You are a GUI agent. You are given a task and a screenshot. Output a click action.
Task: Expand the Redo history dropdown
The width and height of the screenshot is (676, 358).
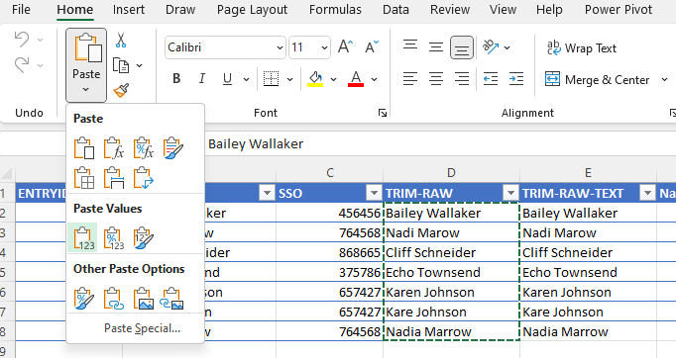point(40,65)
